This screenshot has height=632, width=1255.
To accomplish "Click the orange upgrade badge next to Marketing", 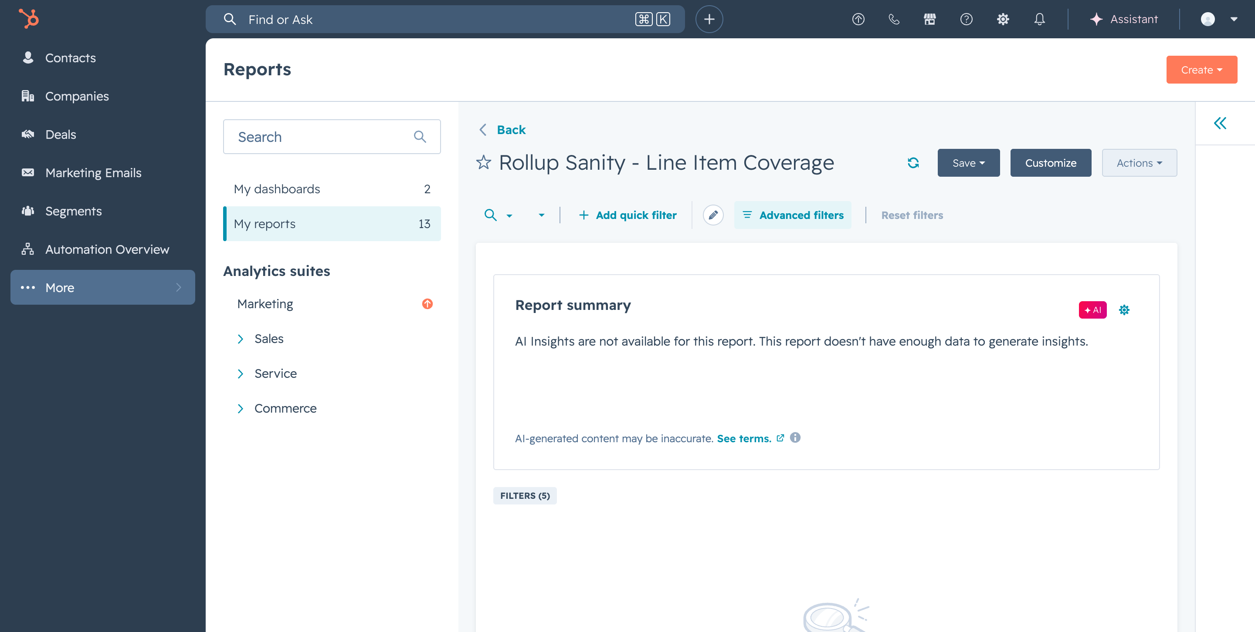I will point(427,304).
